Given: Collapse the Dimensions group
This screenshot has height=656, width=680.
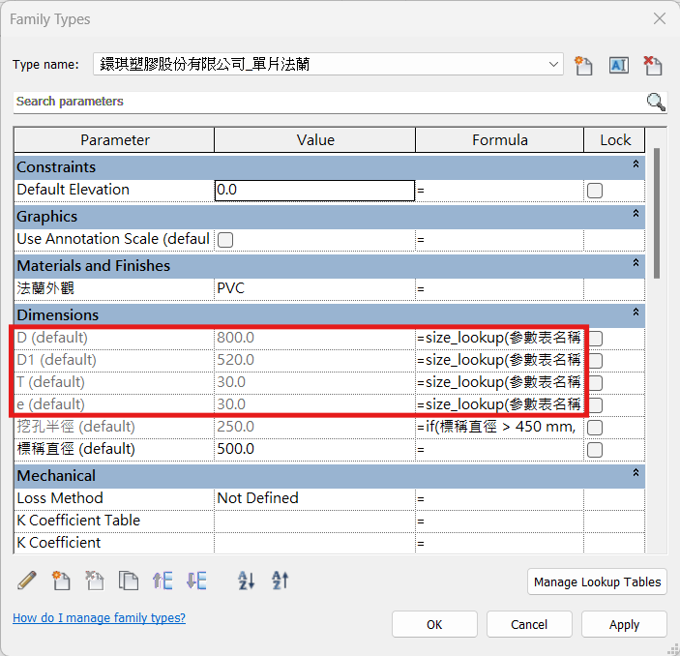Looking at the screenshot, I should [x=636, y=314].
